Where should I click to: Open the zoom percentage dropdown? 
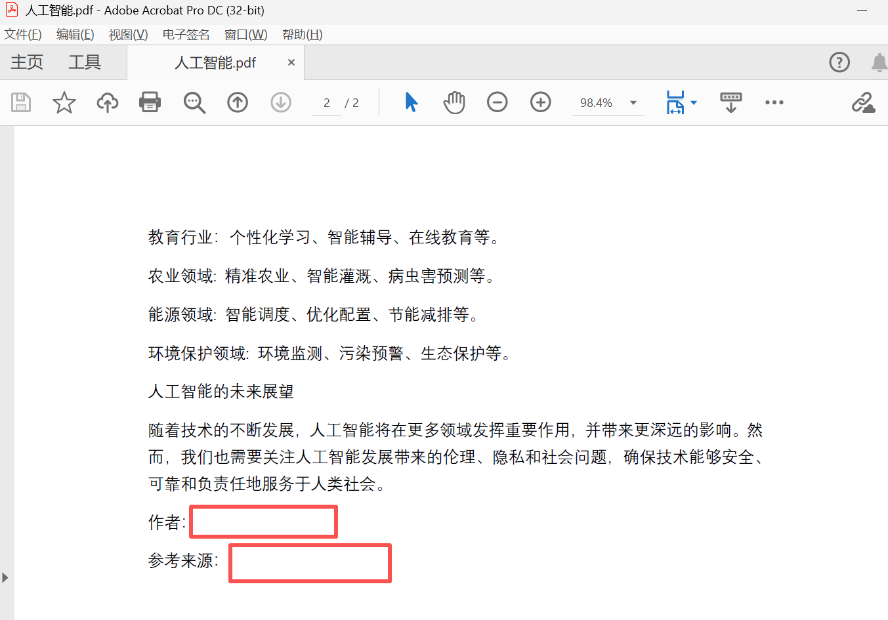(x=632, y=102)
